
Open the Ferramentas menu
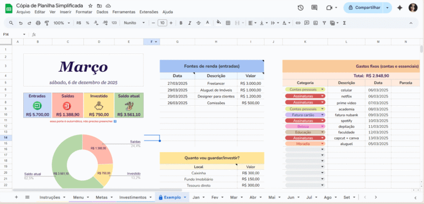tap(124, 12)
